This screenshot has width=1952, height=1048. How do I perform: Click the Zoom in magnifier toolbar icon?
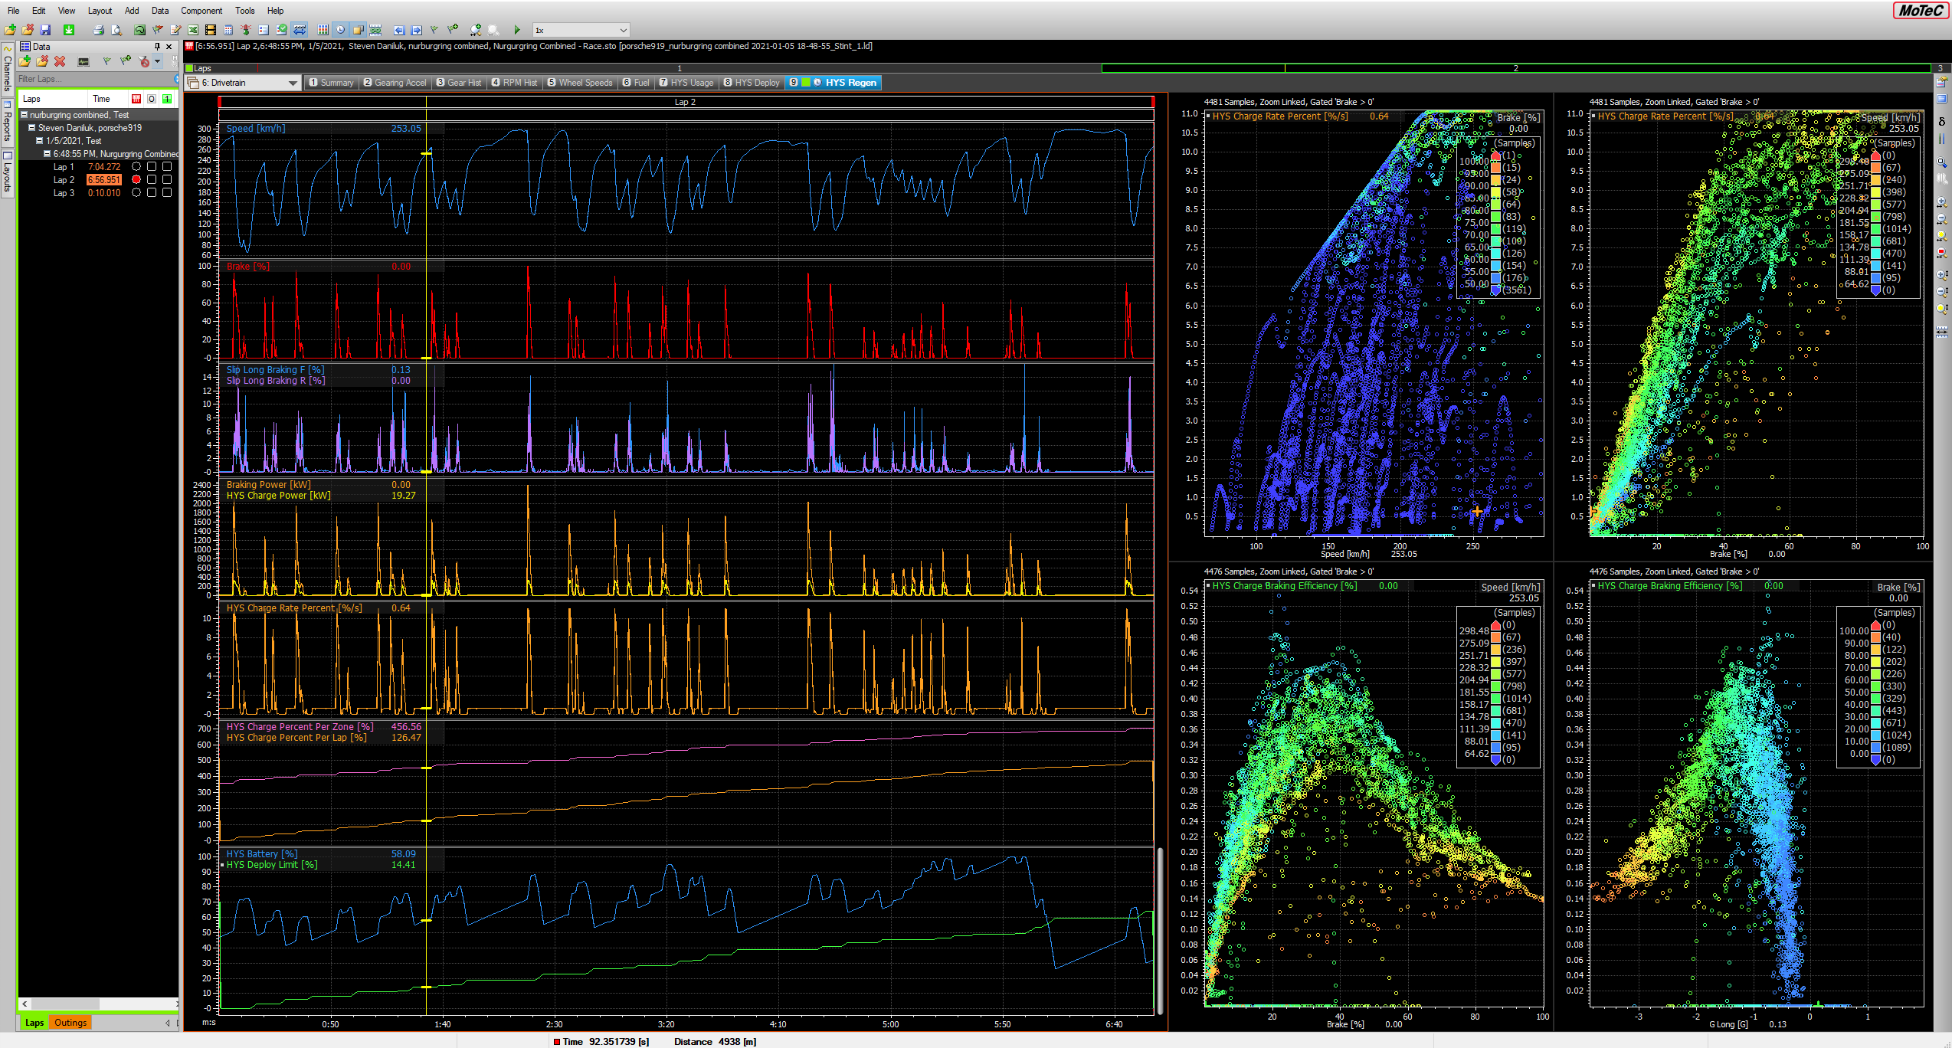(475, 30)
